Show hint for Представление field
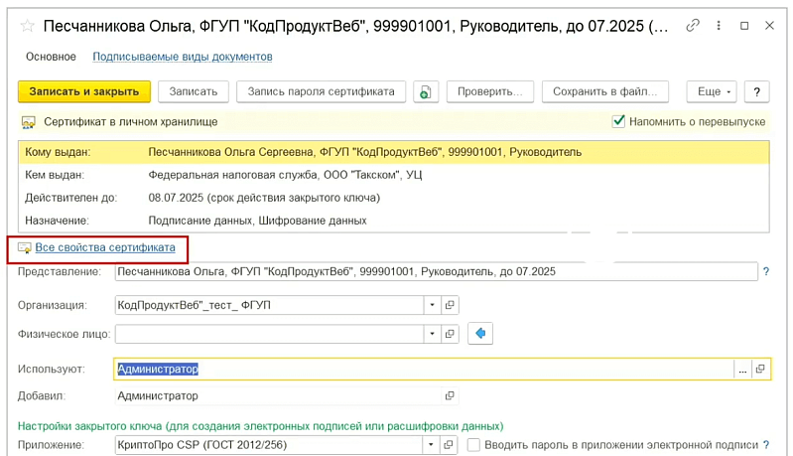This screenshot has width=793, height=456. (x=766, y=271)
